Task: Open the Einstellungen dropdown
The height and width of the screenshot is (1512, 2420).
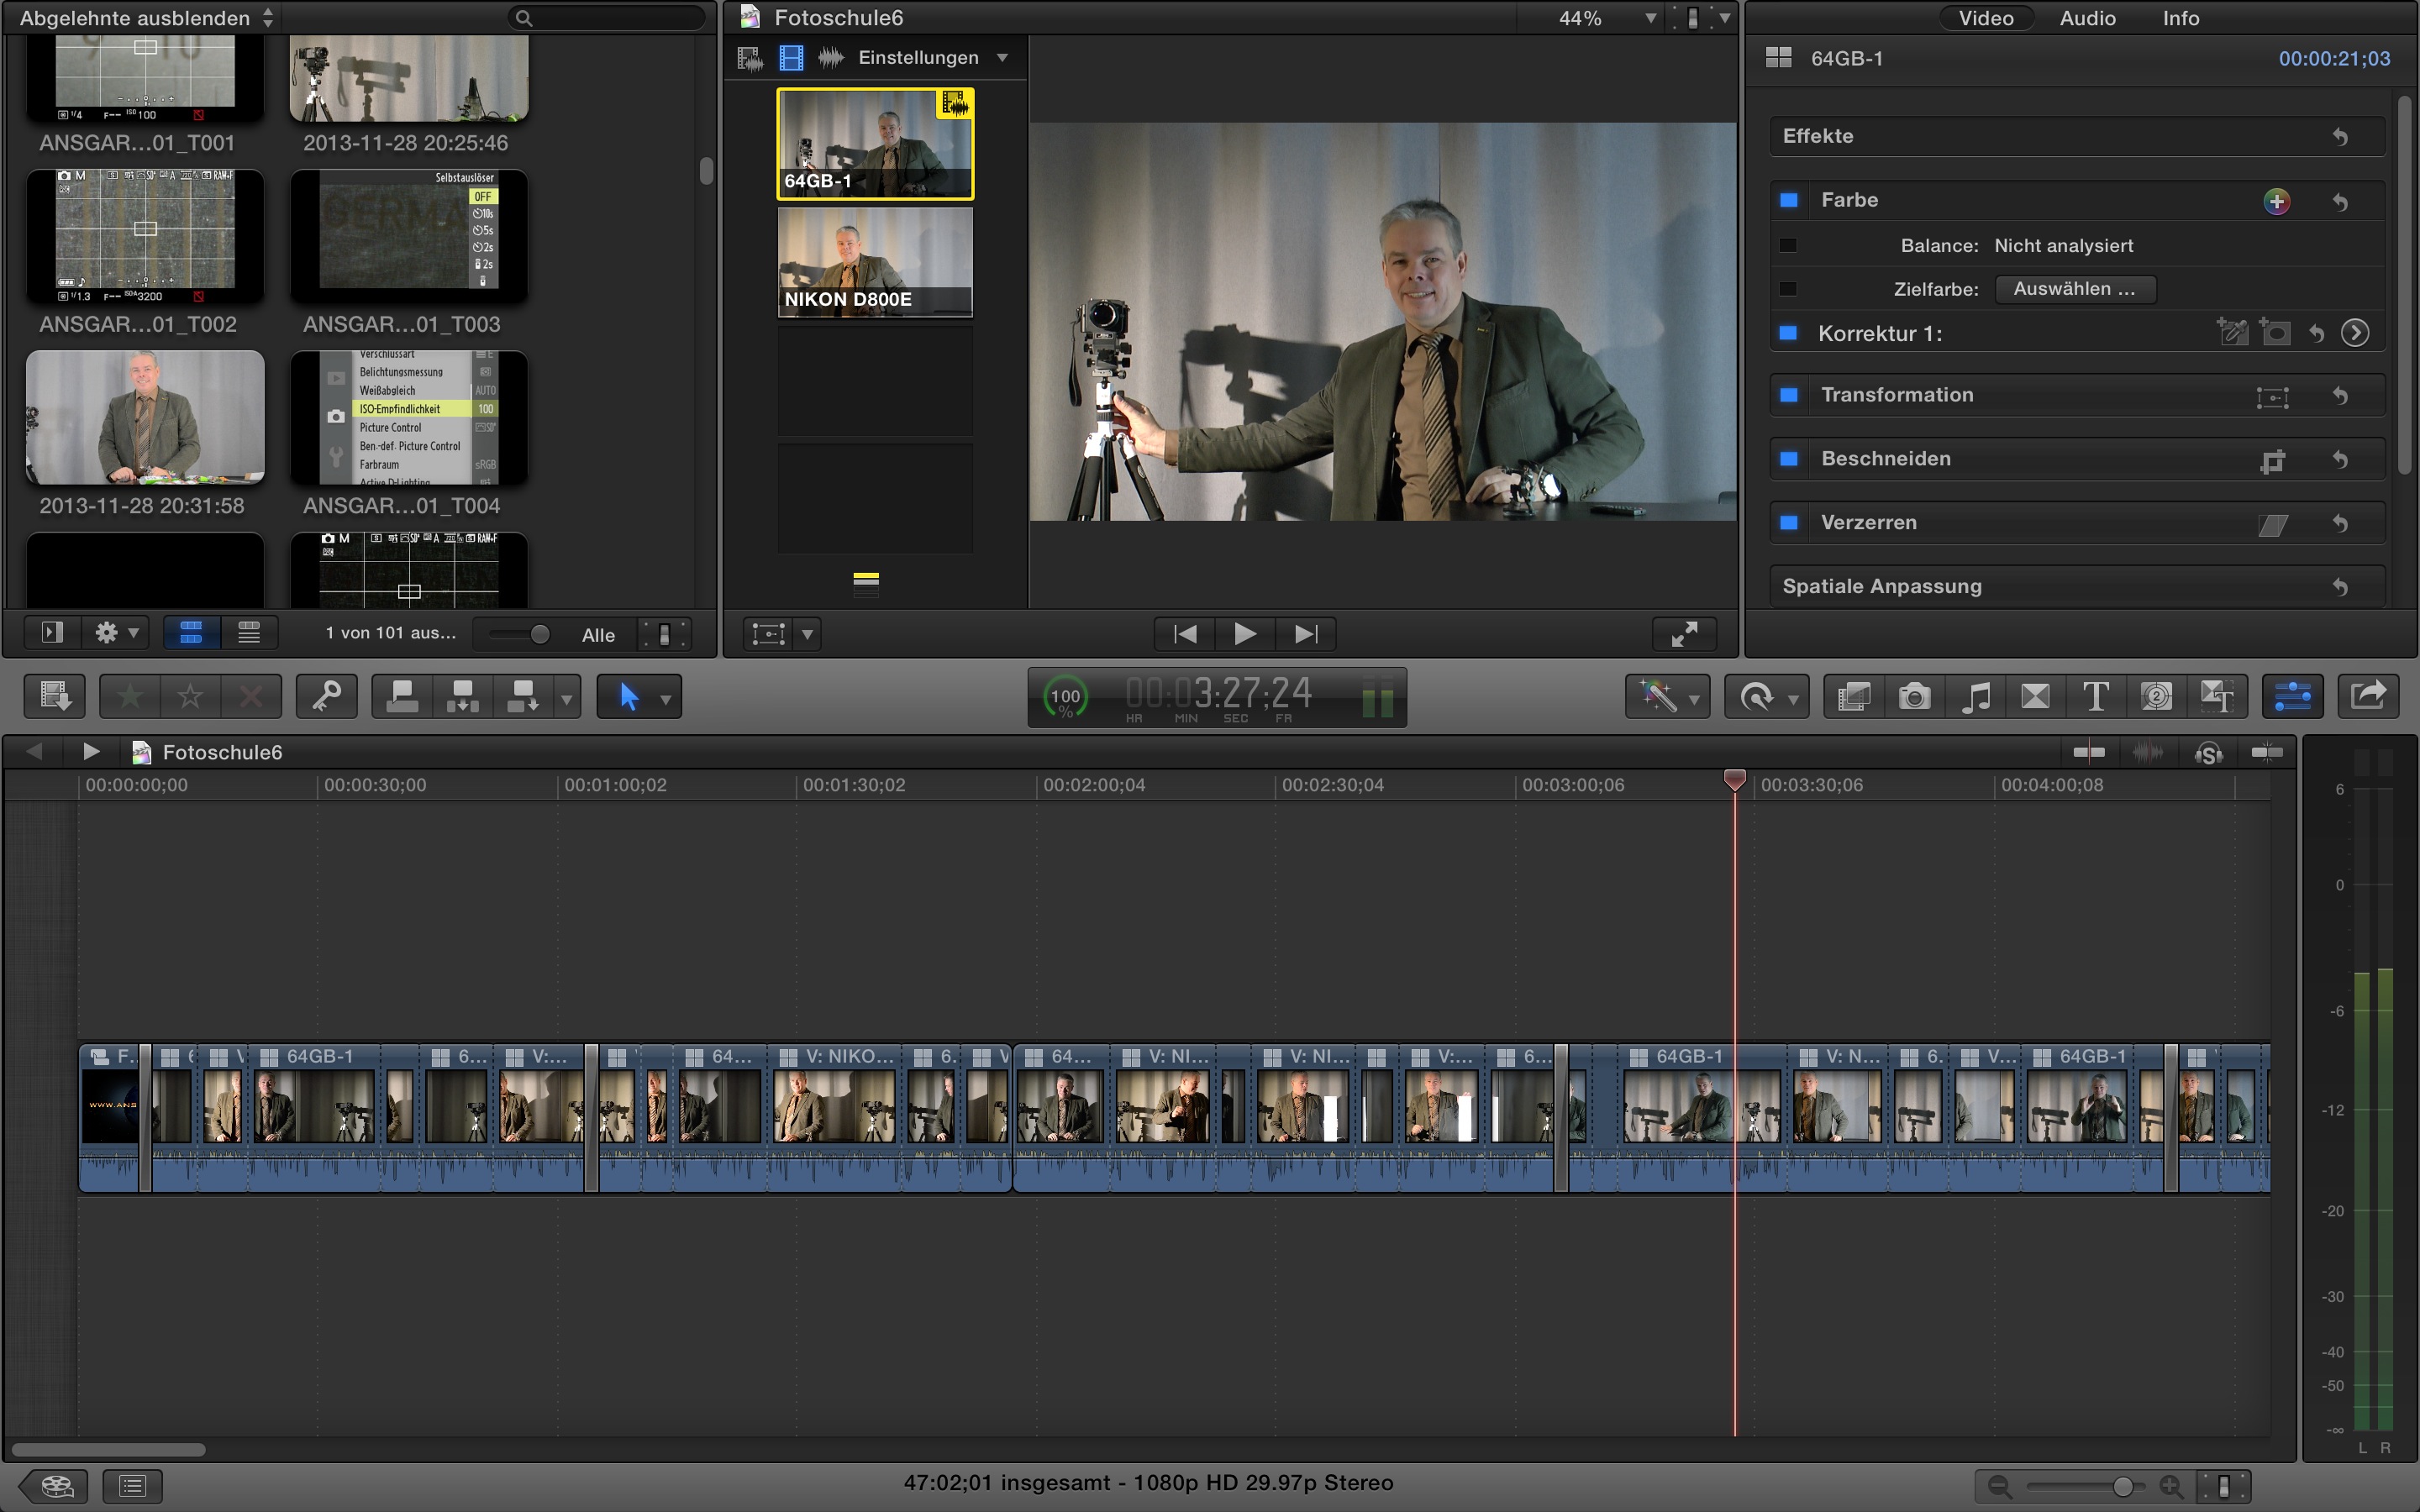Action: [932, 58]
